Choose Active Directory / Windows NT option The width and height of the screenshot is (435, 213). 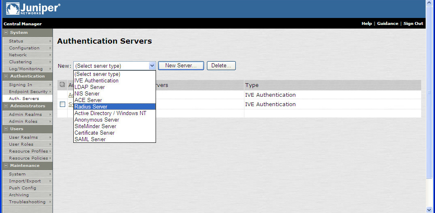click(x=114, y=113)
